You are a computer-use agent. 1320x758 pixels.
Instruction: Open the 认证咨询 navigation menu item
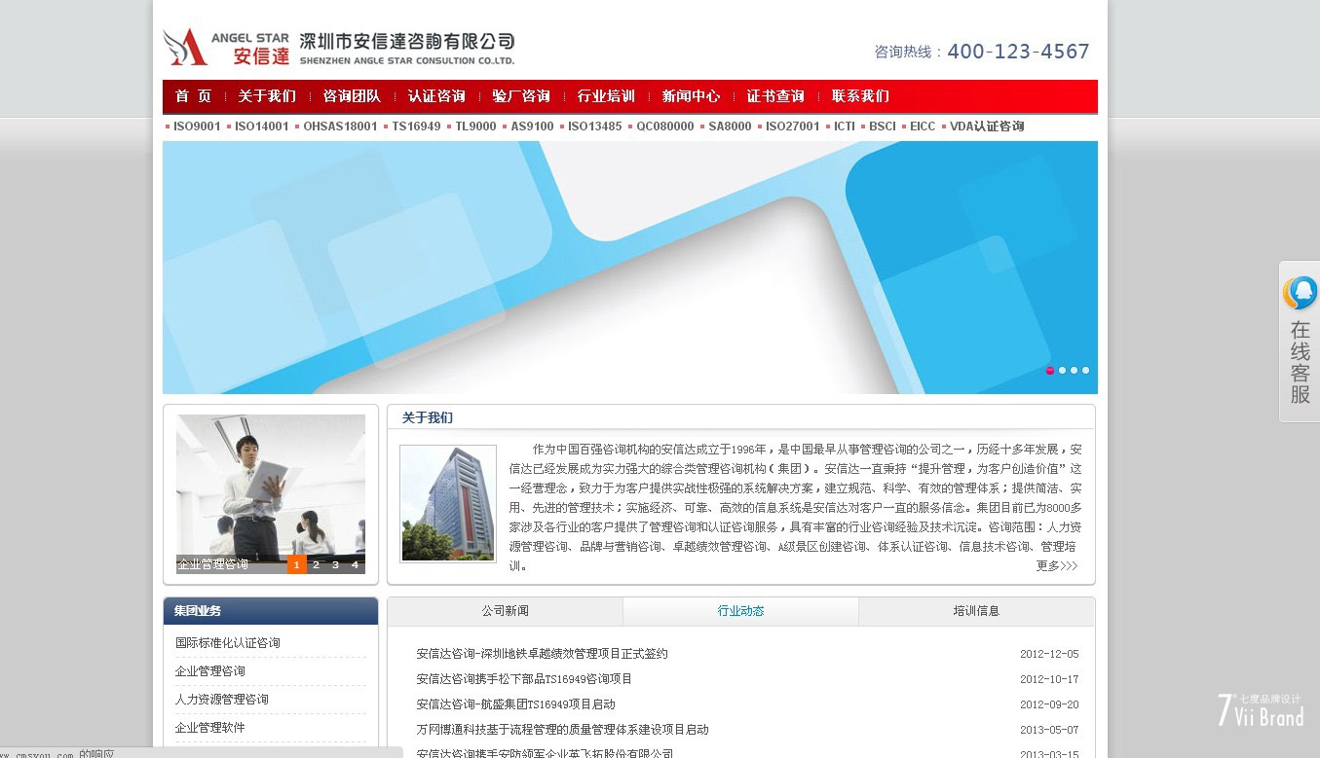tap(436, 96)
